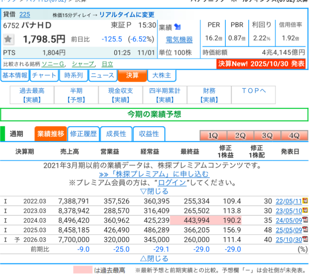
Task: Open the PDF icon for 25/10/30
Action: click(x=305, y=239)
